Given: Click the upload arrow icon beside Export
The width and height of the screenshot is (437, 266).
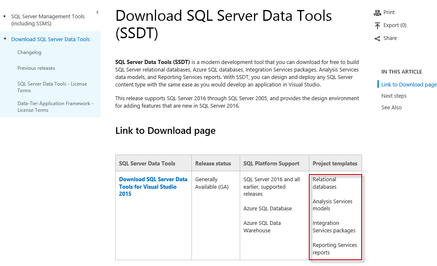Looking at the screenshot, I should (378, 25).
